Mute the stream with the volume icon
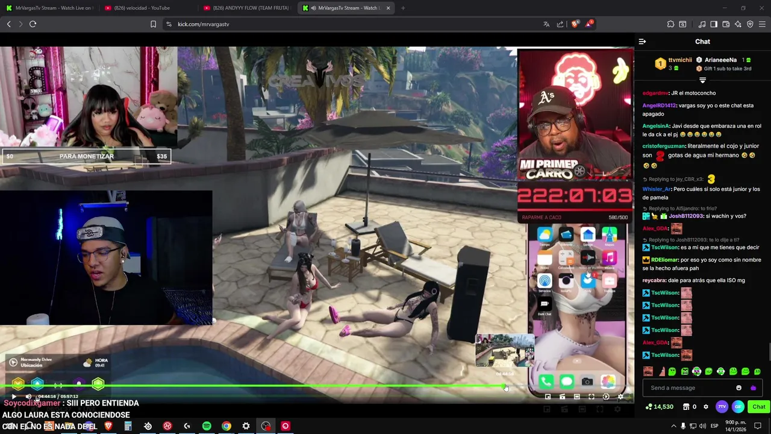Screen dimensions: 771x434 click(x=28, y=397)
